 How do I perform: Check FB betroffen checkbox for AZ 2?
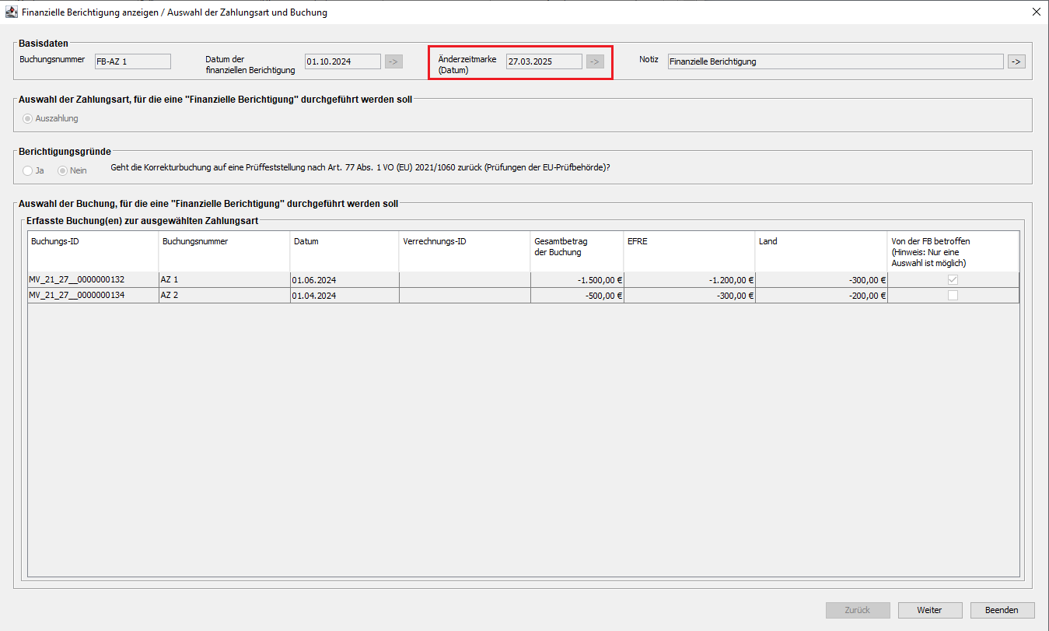(x=953, y=296)
